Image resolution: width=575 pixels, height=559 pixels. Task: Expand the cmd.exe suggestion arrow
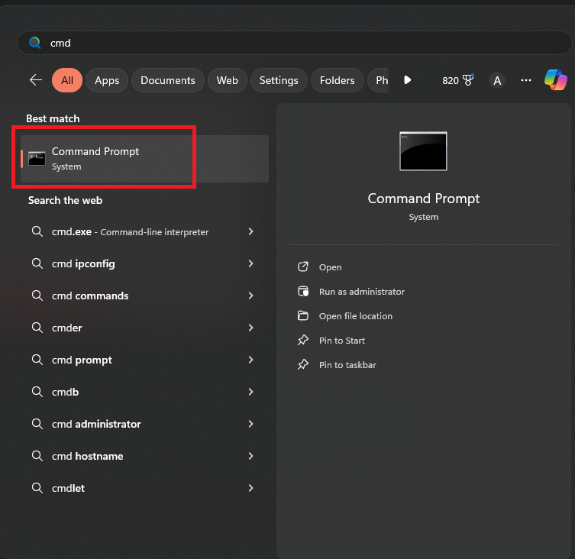(250, 231)
